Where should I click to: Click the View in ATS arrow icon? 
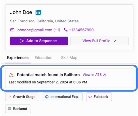click(104, 75)
